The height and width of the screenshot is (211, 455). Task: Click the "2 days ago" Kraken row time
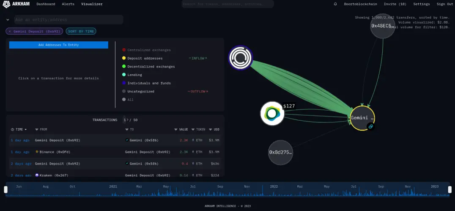click(21, 175)
